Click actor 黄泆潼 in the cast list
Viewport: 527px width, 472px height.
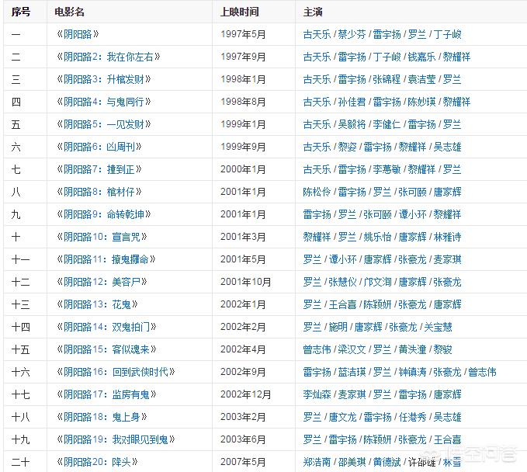(x=412, y=349)
